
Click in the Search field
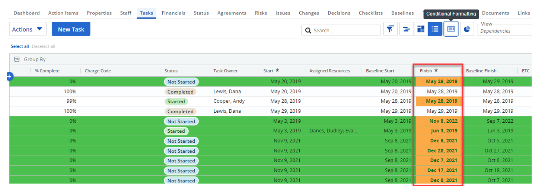click(341, 30)
